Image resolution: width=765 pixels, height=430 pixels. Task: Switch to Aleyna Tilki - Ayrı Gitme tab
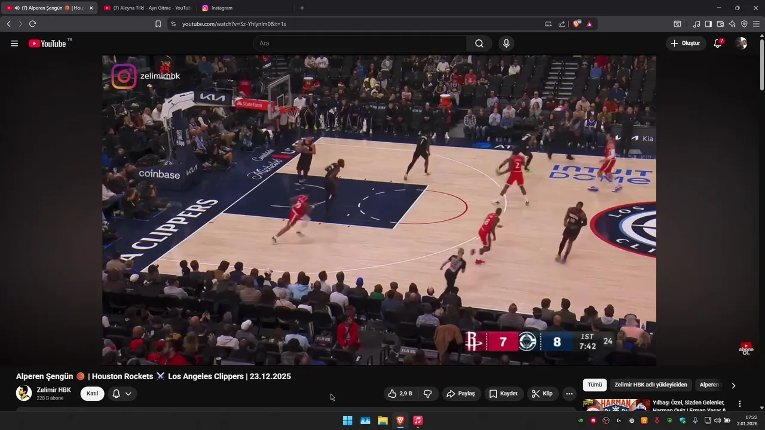[x=148, y=8]
